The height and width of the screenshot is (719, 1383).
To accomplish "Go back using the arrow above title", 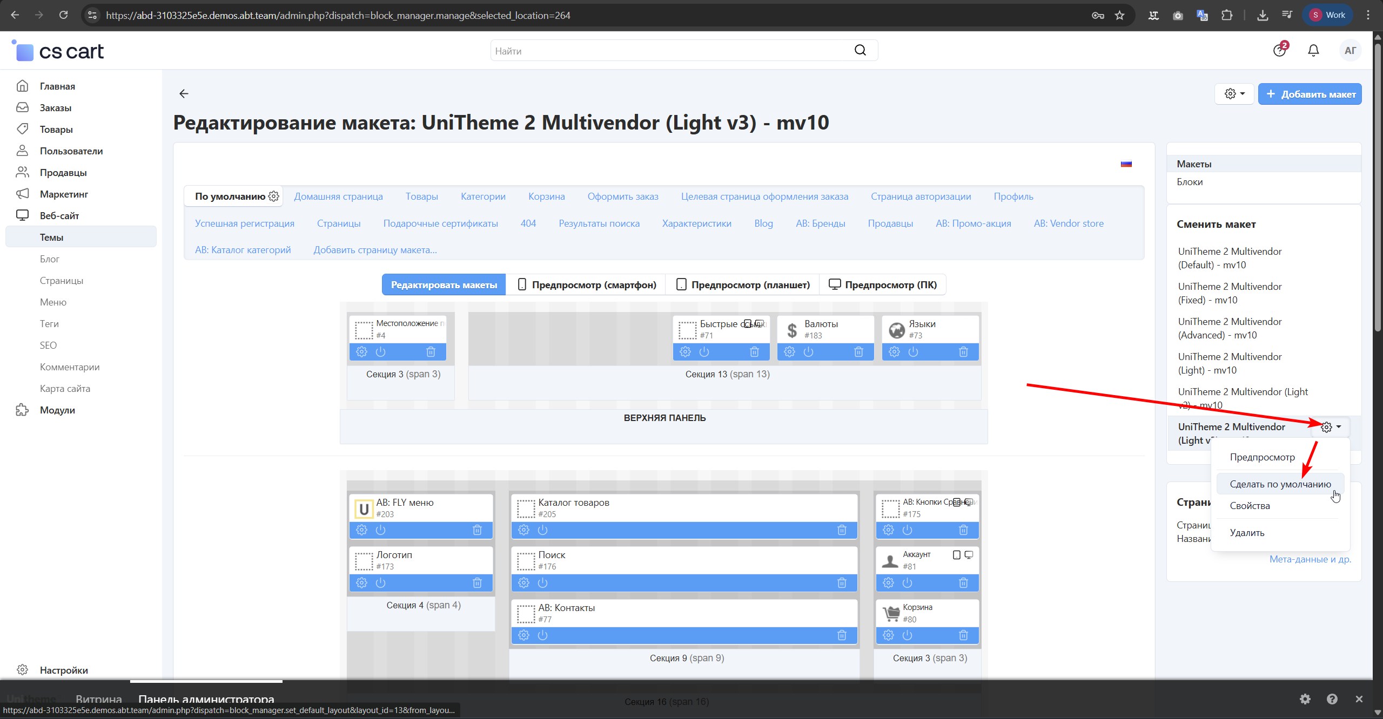I will pyautogui.click(x=184, y=94).
